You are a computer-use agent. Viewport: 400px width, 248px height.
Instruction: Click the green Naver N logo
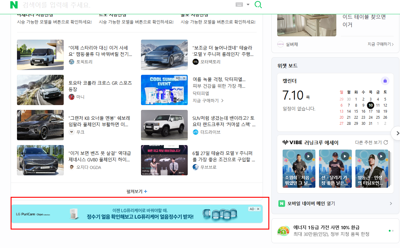click(x=14, y=5)
